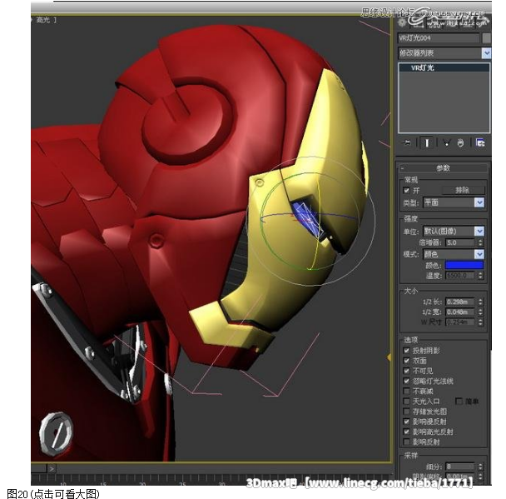This screenshot has height=499, width=506.
Task: Toggle 影响高光反射 checkbox
Action: pyautogui.click(x=407, y=432)
